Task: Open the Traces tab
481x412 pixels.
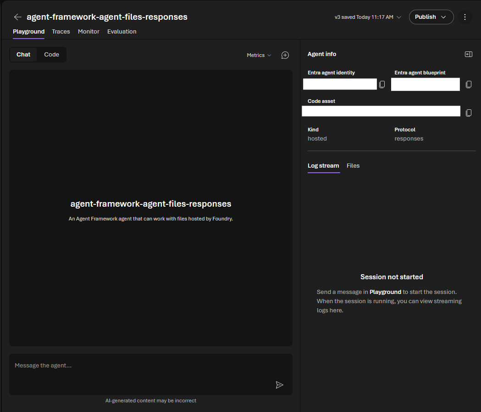Action: point(61,32)
